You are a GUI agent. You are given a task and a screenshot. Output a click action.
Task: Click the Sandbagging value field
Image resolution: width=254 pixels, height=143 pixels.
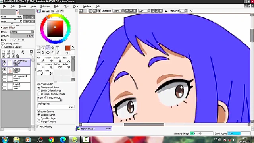click(x=56, y=106)
